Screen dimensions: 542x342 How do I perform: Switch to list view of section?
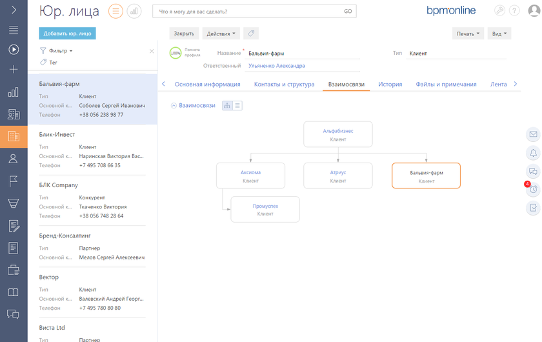click(115, 11)
